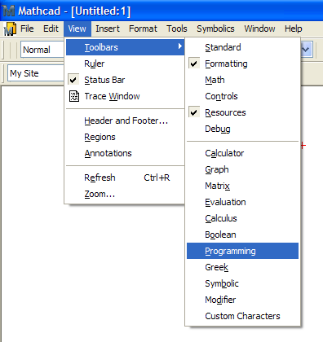Enable the Standard toolbar
Viewport: 323px width, 342px height.
pos(242,47)
